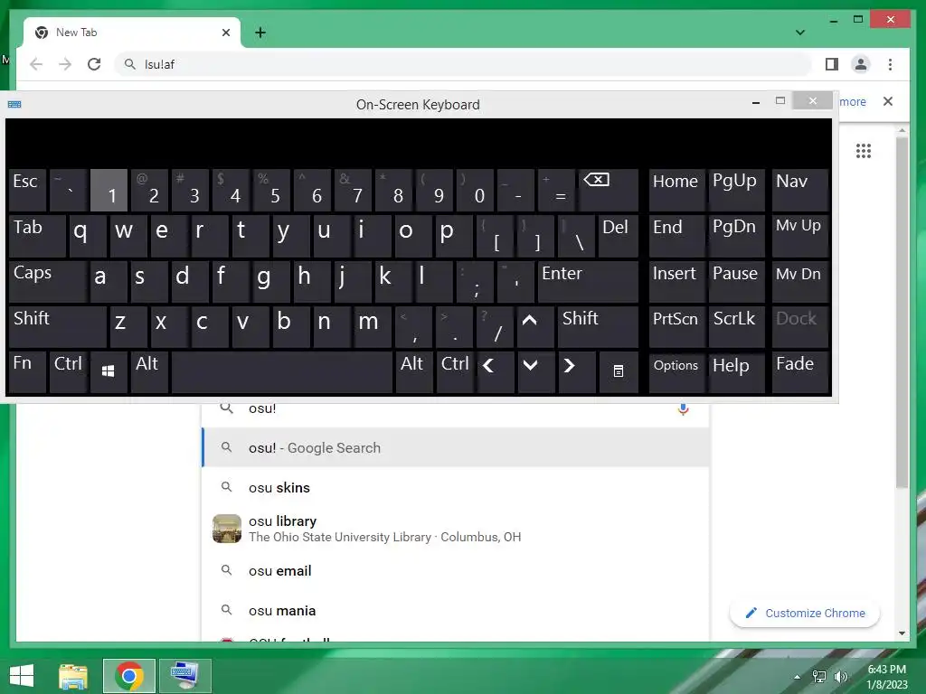
Task: Click the left arrow key
Action: 495,371
